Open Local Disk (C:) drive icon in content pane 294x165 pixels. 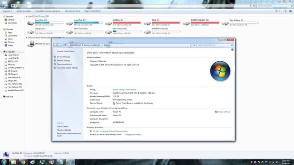click(x=31, y=23)
